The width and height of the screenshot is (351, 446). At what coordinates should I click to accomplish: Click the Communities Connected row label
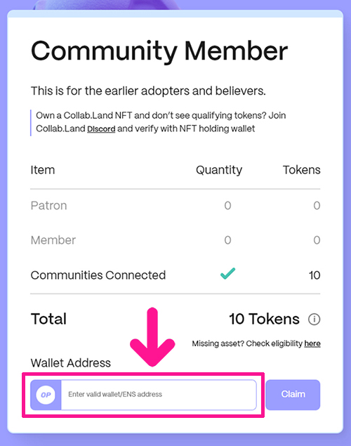click(x=98, y=275)
